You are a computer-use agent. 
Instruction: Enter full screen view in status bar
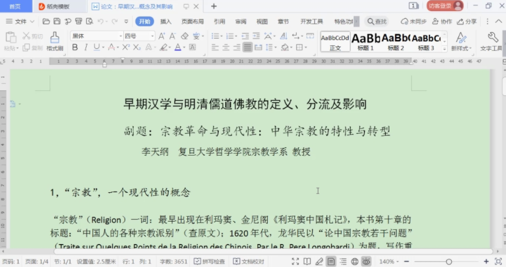click(295, 261)
